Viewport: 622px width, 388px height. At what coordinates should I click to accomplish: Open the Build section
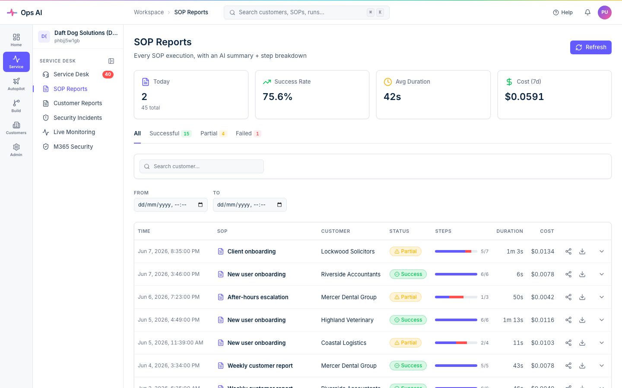click(16, 106)
